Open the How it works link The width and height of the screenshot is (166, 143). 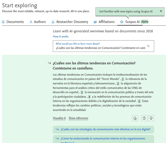61,37
